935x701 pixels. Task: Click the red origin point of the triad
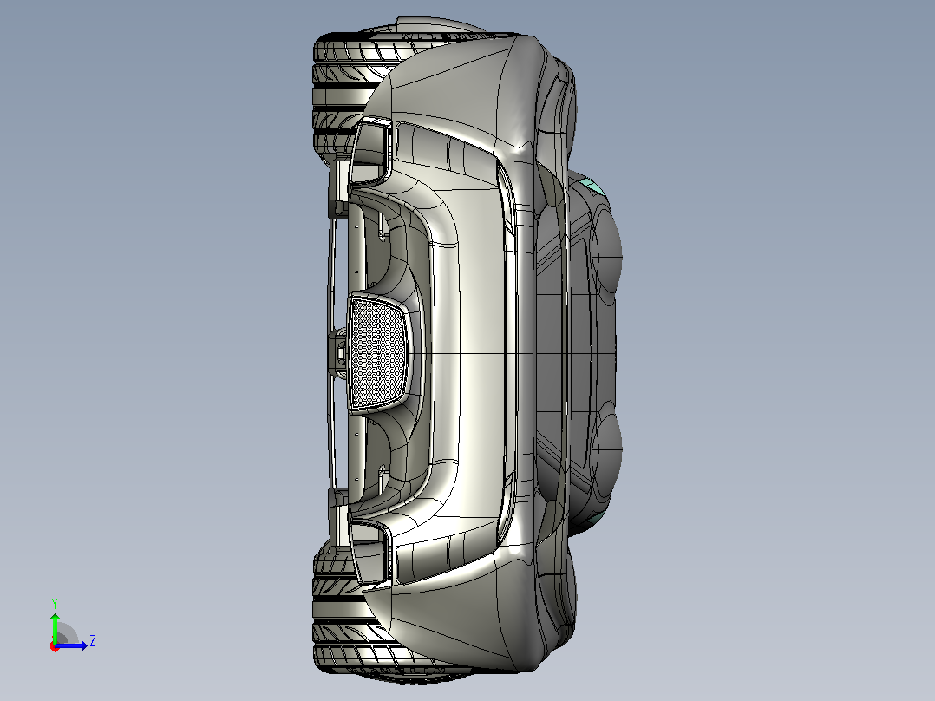(x=55, y=646)
